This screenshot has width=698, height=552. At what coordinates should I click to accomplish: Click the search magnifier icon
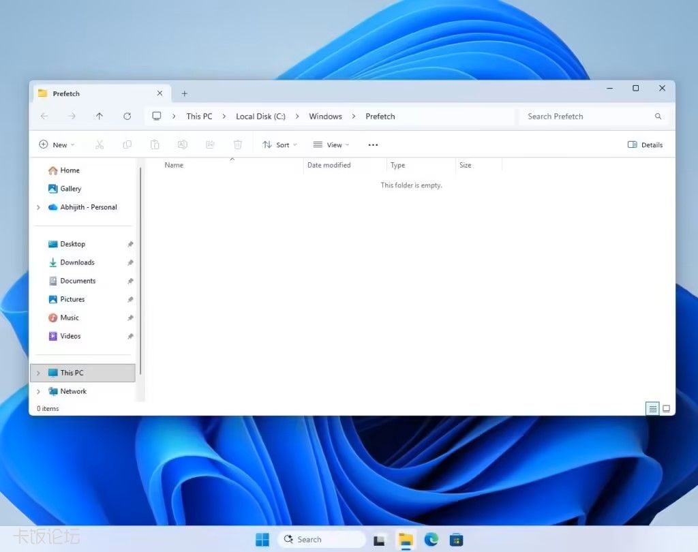click(658, 116)
